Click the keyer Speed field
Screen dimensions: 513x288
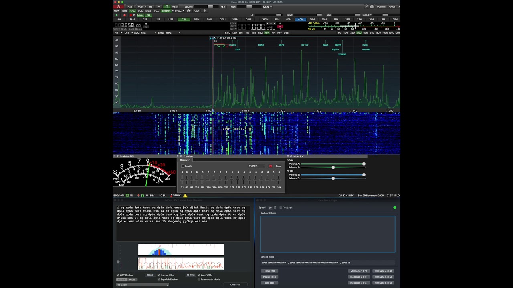coord(270,208)
